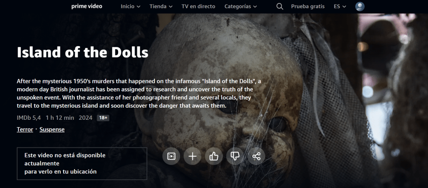Click the 18+ age rating badge
428x188 pixels.
(103, 118)
